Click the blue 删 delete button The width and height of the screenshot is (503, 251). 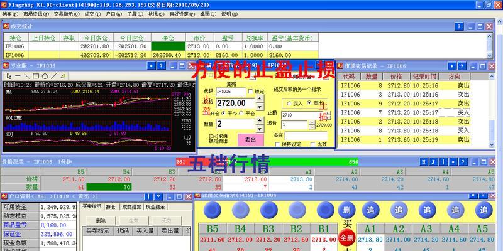(x=347, y=210)
